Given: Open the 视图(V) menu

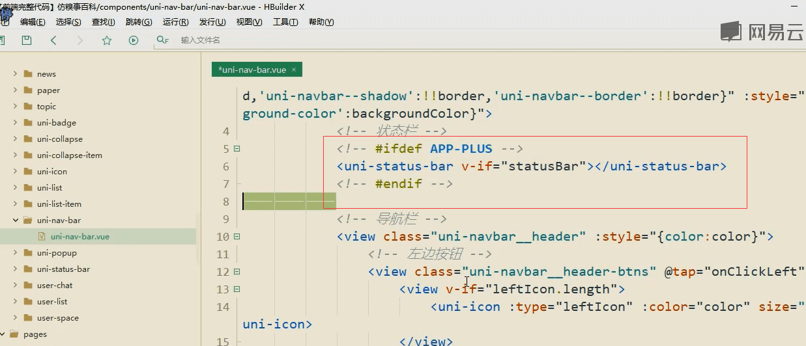Looking at the screenshot, I should (x=249, y=22).
